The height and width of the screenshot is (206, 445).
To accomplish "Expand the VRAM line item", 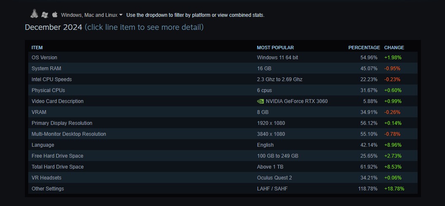I will tap(223, 112).
